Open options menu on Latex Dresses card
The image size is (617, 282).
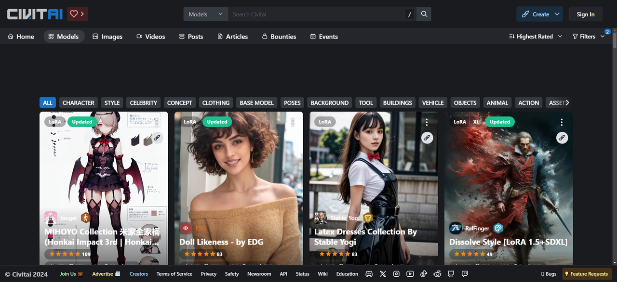427,122
